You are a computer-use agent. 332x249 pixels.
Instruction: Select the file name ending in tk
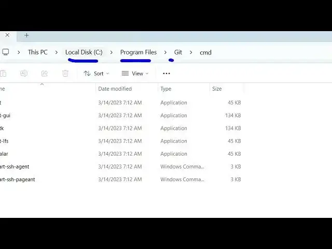(x=2, y=128)
